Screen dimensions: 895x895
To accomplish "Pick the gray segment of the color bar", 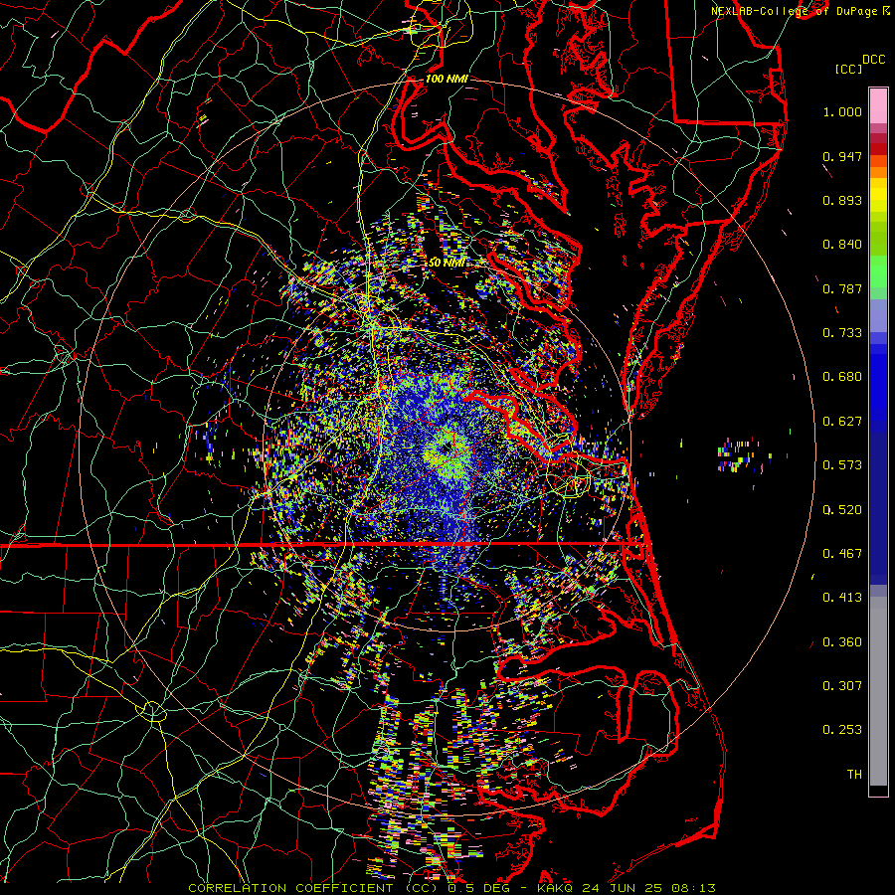I will pos(878,691).
